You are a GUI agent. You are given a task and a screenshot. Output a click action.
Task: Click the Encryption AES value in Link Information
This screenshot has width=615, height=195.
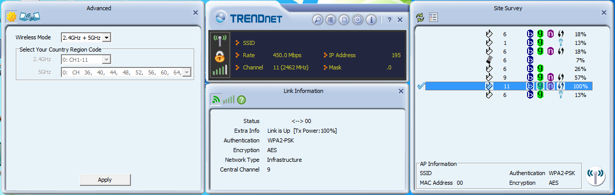(x=272, y=150)
